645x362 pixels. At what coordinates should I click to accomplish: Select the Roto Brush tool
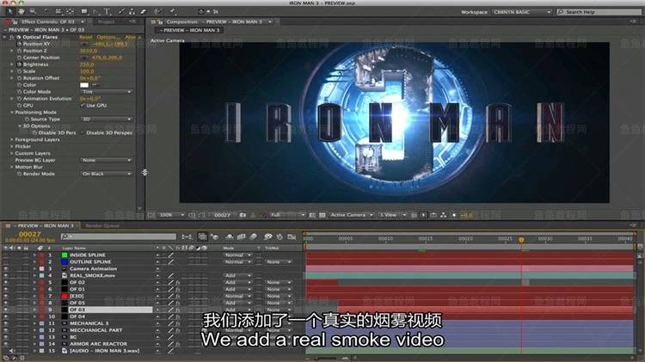point(157,11)
